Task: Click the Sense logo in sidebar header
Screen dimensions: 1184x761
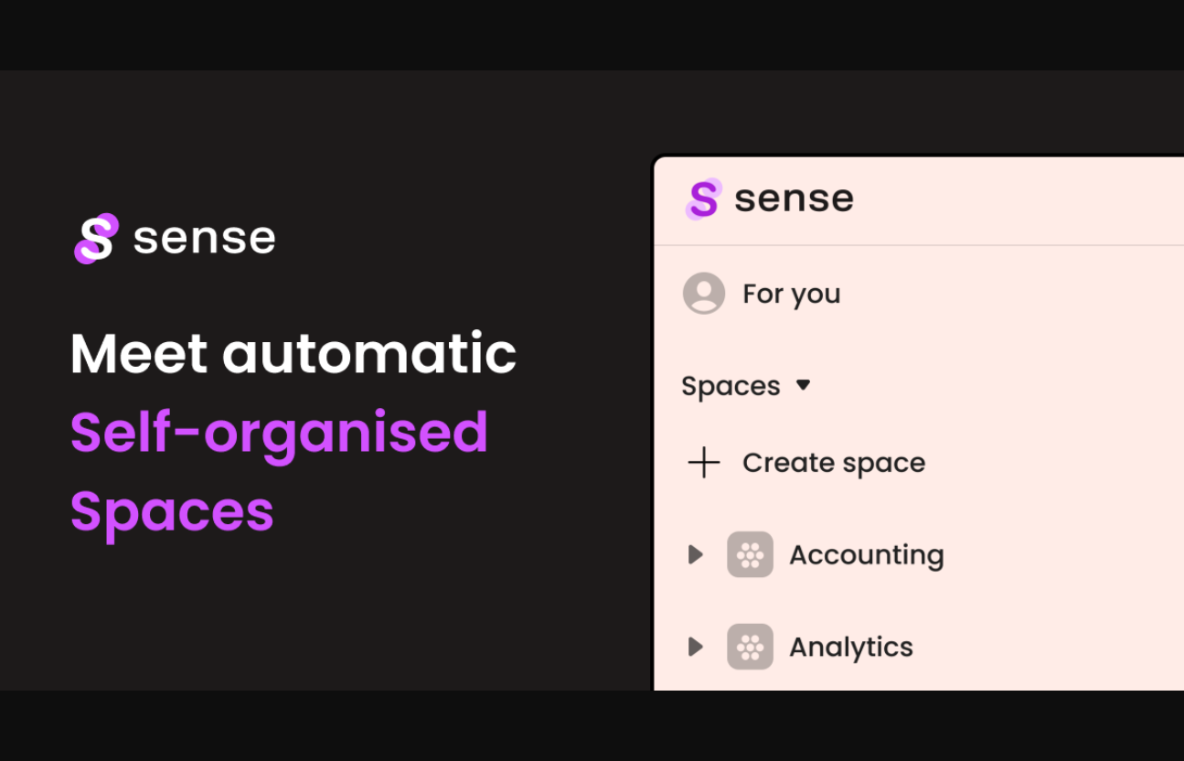Action: tap(703, 198)
